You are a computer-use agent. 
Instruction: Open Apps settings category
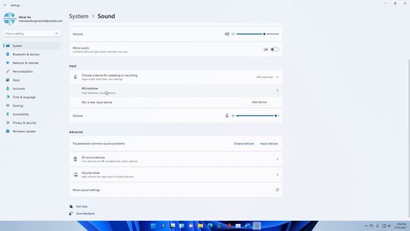[x=32, y=80]
